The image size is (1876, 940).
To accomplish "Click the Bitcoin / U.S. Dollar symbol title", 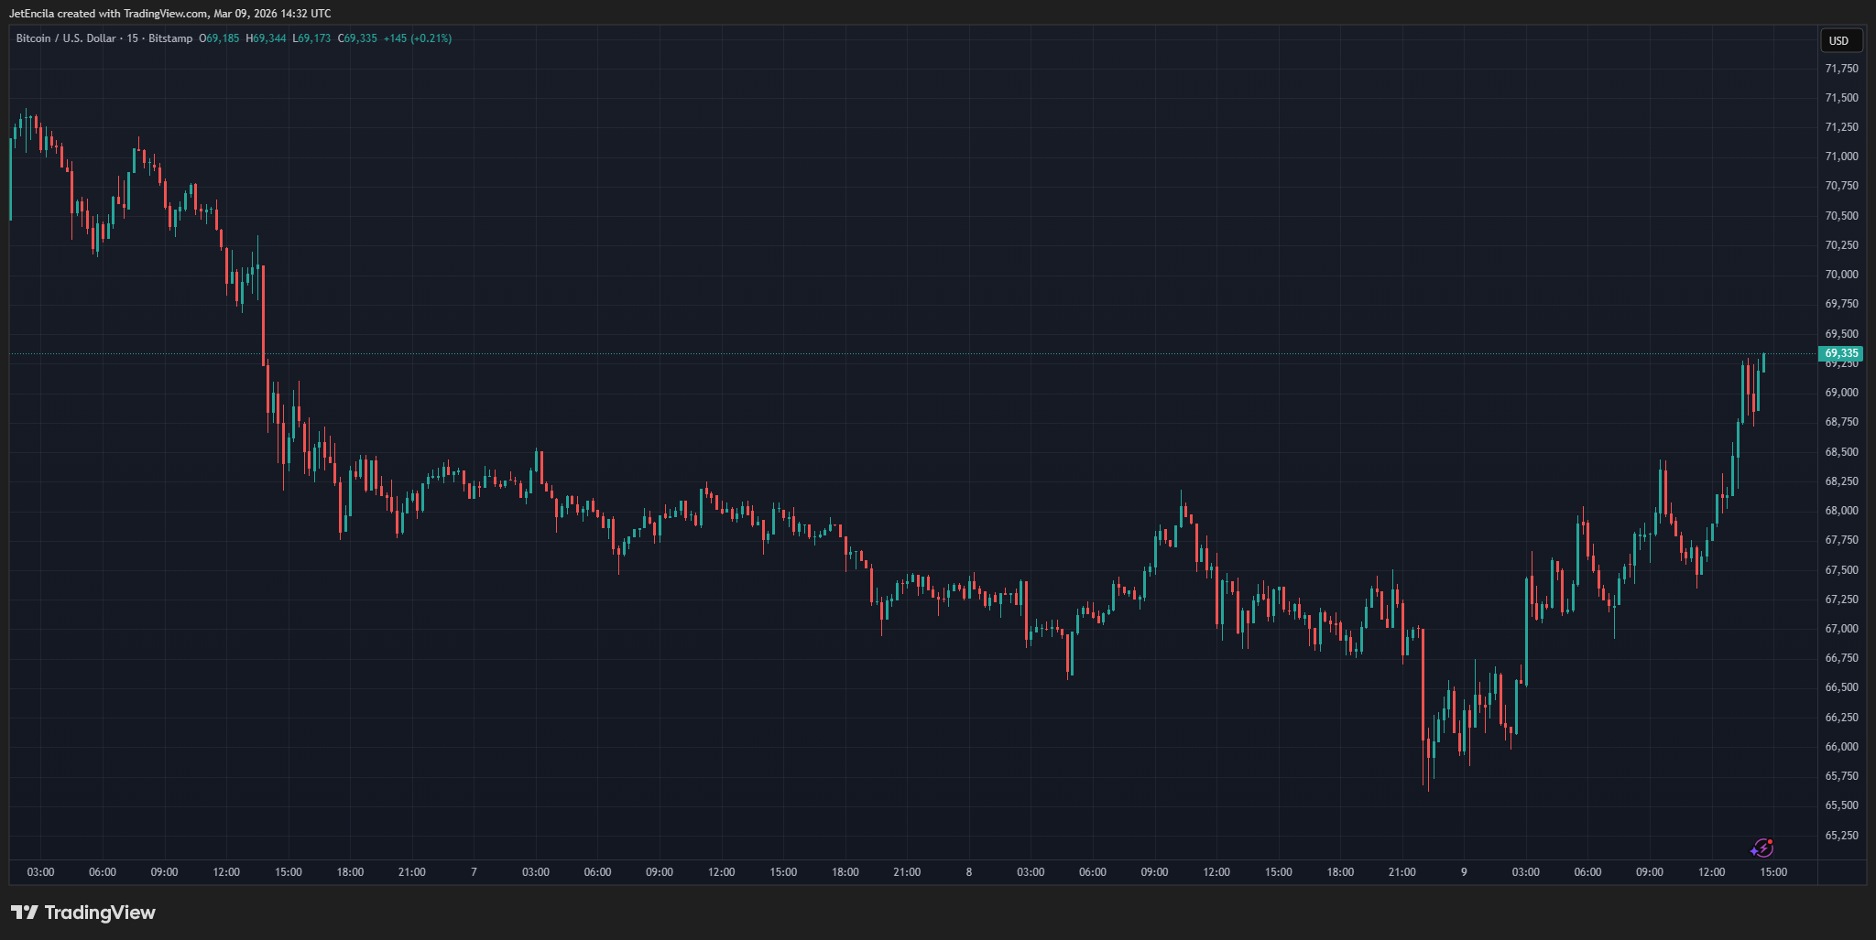I will [66, 38].
